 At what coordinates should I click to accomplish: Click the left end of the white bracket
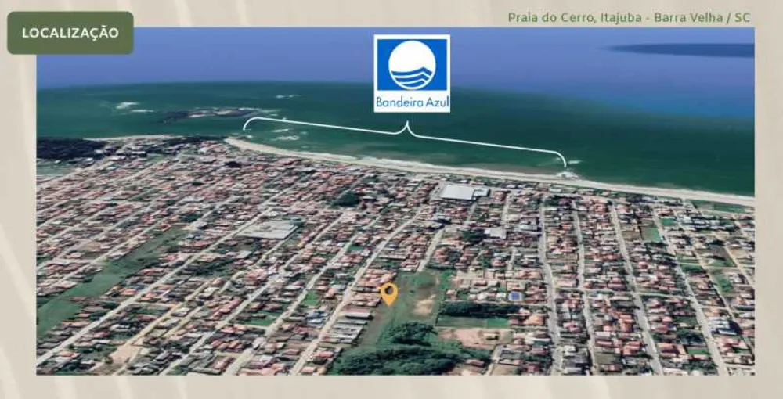[245, 124]
